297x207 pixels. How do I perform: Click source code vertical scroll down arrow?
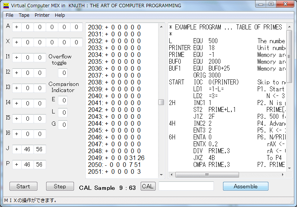click(289, 168)
